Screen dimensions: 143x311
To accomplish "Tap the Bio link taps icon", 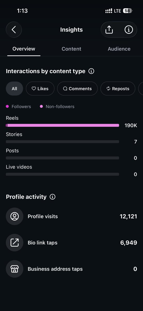I will click(14, 243).
